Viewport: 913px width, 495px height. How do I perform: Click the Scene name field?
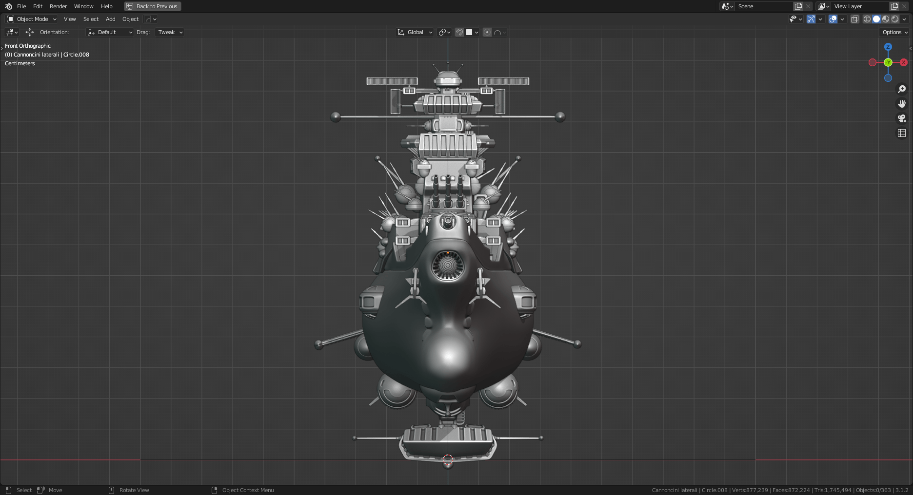point(763,6)
